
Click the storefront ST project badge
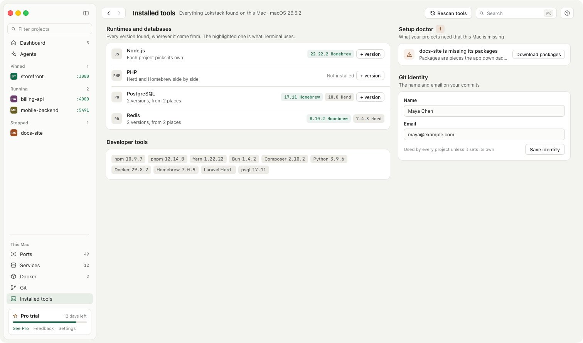[x=14, y=76]
